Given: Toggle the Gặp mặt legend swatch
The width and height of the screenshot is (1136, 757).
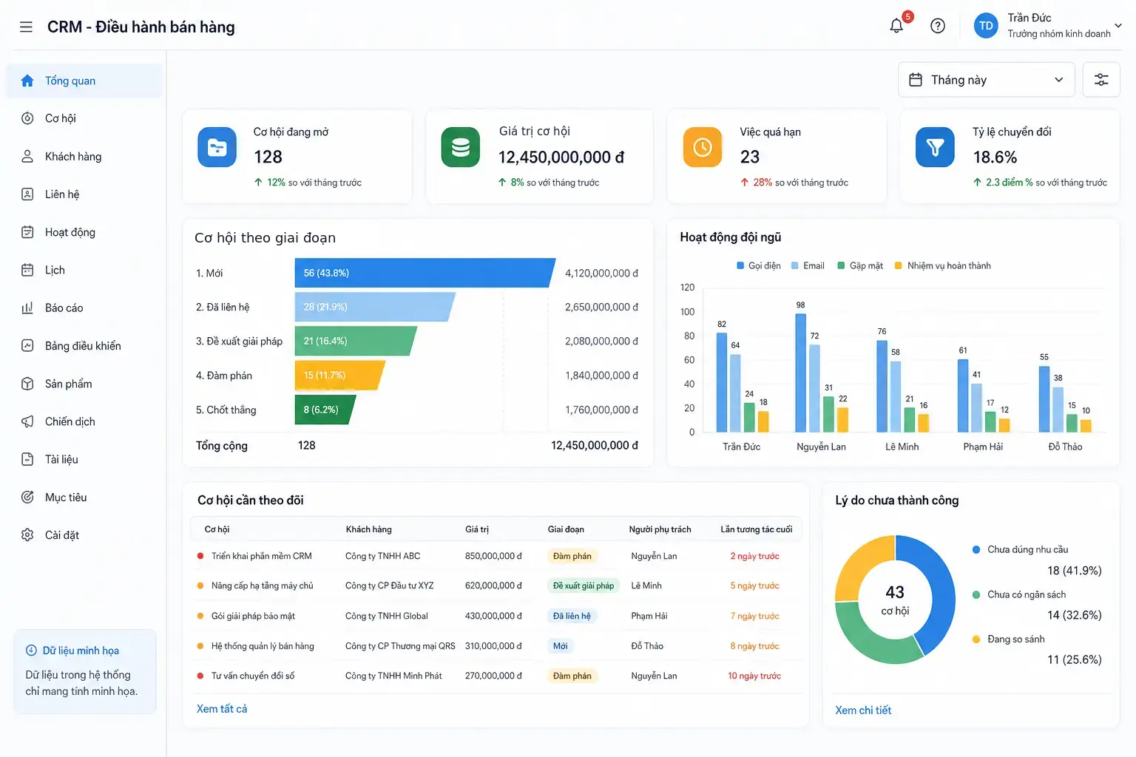Looking at the screenshot, I should tap(841, 265).
